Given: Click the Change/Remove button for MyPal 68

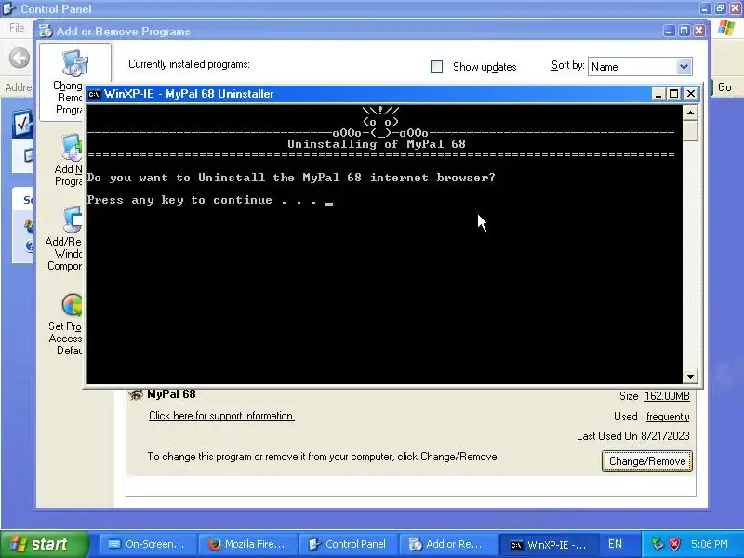Looking at the screenshot, I should (647, 460).
